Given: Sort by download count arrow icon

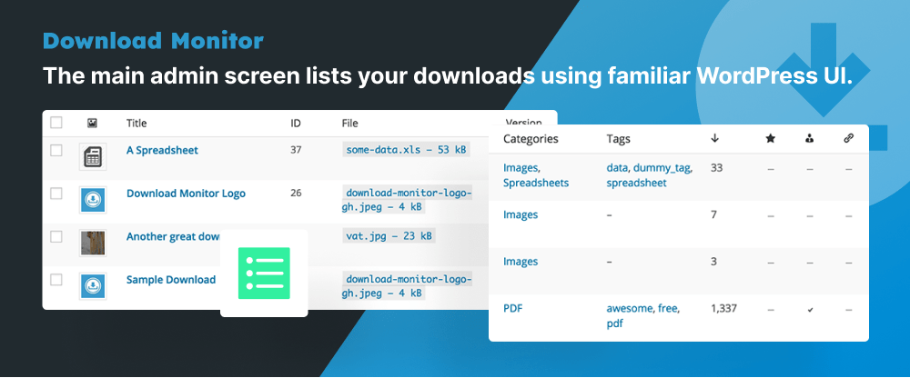Looking at the screenshot, I should [x=715, y=138].
